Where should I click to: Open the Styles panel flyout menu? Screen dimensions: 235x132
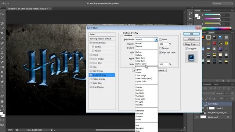click(x=232, y=33)
